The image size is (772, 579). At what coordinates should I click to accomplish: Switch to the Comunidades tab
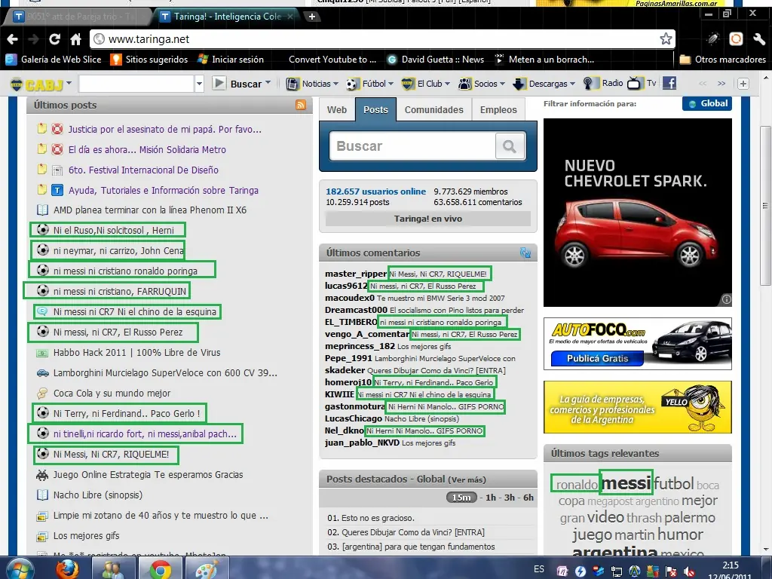click(433, 110)
